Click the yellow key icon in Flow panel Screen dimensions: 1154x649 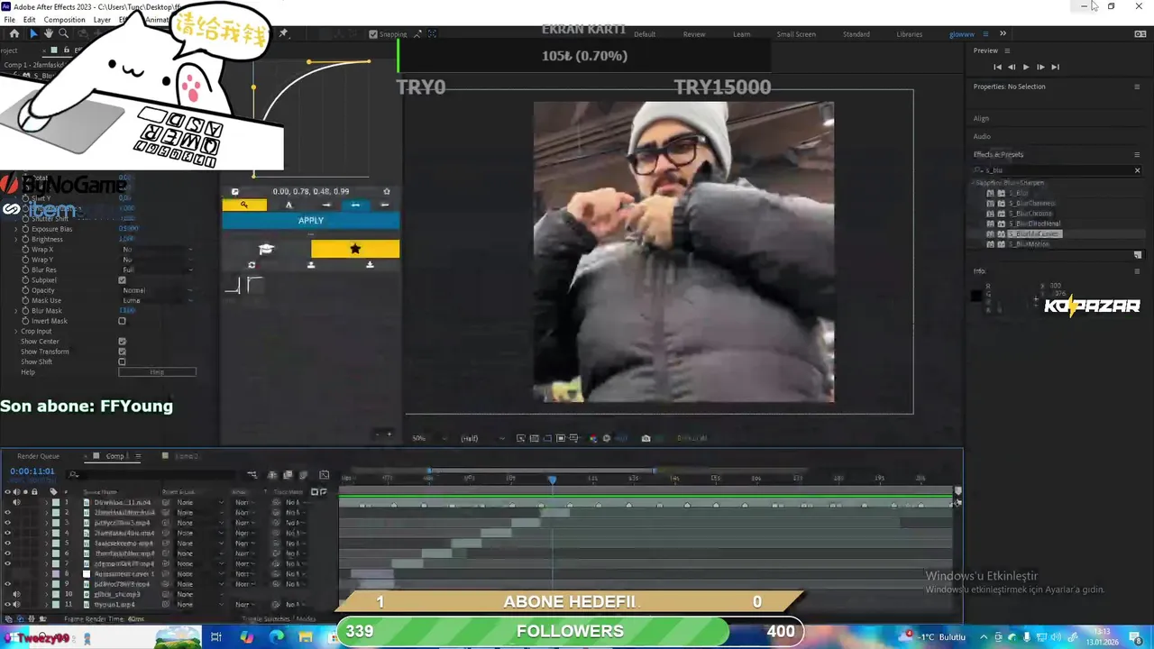244,205
